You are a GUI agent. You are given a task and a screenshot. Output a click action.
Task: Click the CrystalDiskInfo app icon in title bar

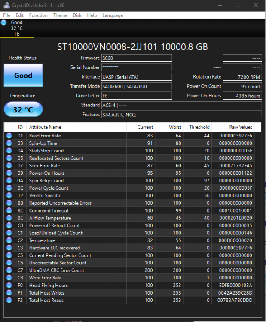(6, 5)
